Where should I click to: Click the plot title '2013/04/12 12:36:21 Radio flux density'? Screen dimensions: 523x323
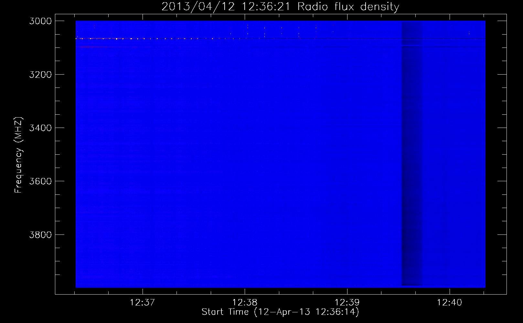click(x=280, y=6)
